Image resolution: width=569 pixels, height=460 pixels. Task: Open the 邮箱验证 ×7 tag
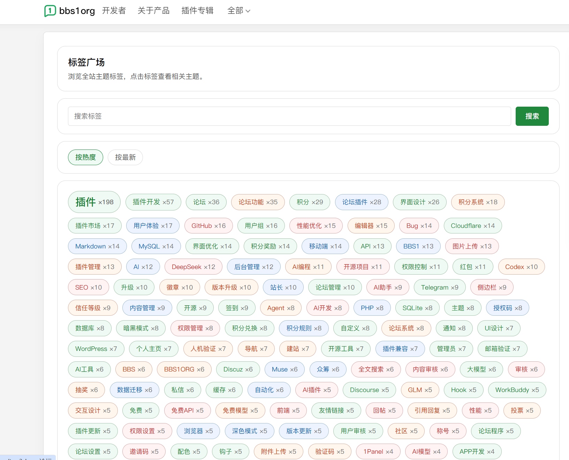(502, 349)
